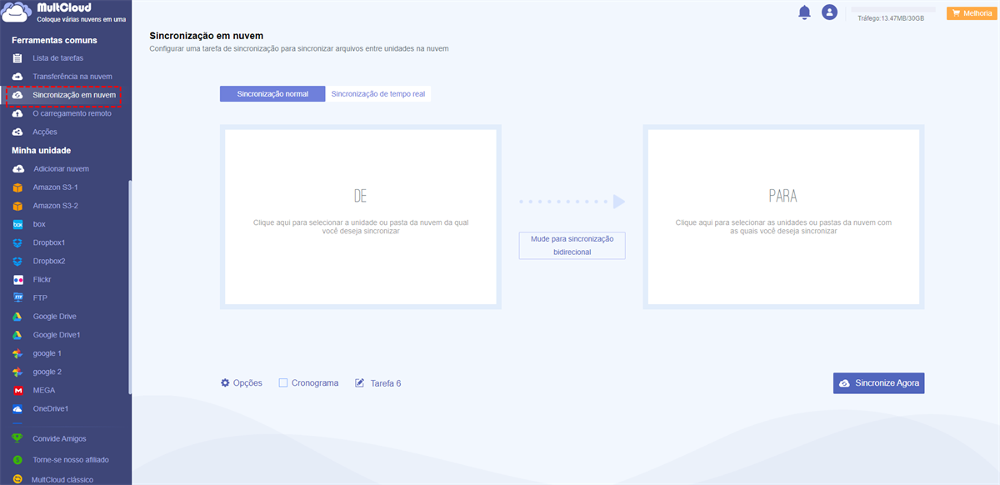The width and height of the screenshot is (1000, 485).
Task: Open O carregamento remoto menu item
Action: (x=72, y=113)
